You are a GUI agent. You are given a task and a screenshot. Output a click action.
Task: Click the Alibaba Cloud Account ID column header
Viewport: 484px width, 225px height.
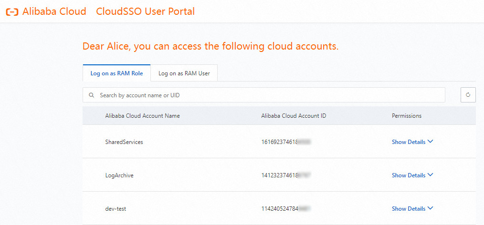click(294, 116)
